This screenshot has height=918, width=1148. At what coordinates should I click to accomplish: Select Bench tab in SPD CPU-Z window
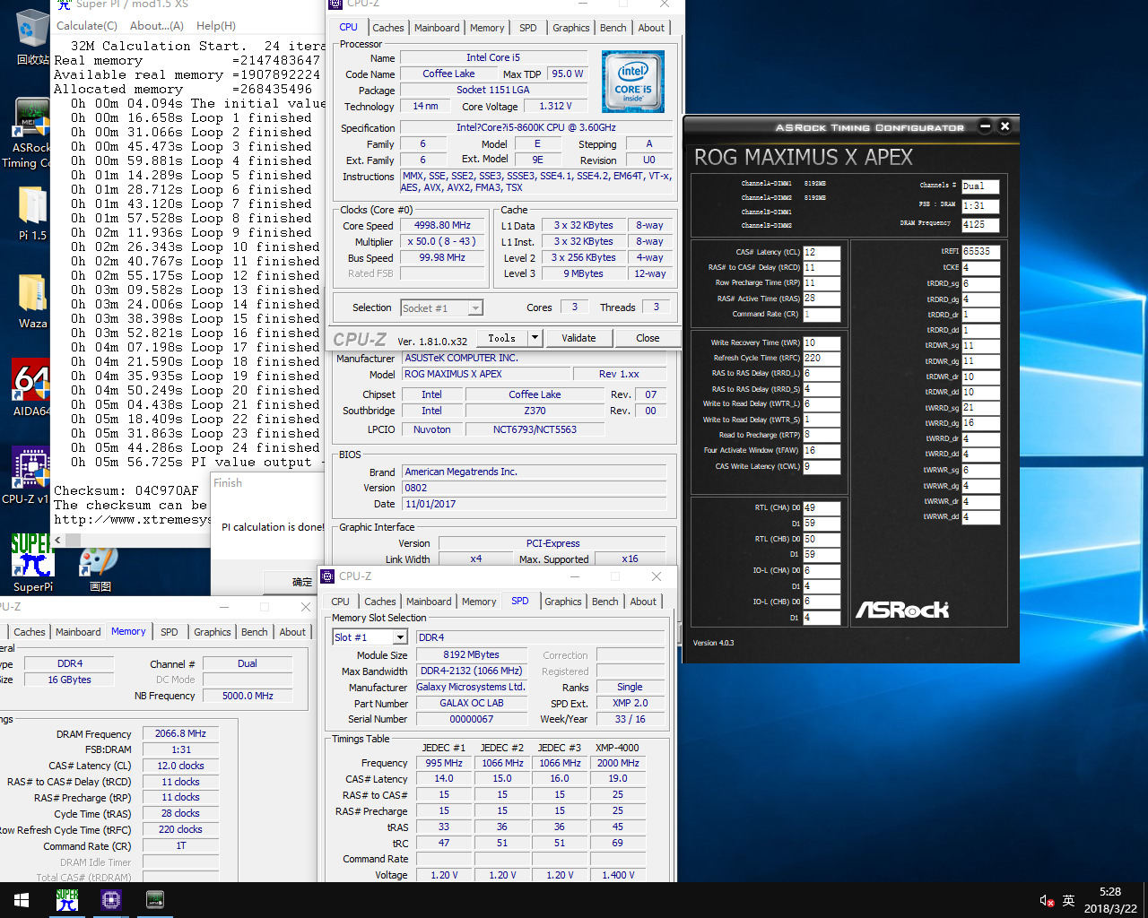(x=605, y=602)
